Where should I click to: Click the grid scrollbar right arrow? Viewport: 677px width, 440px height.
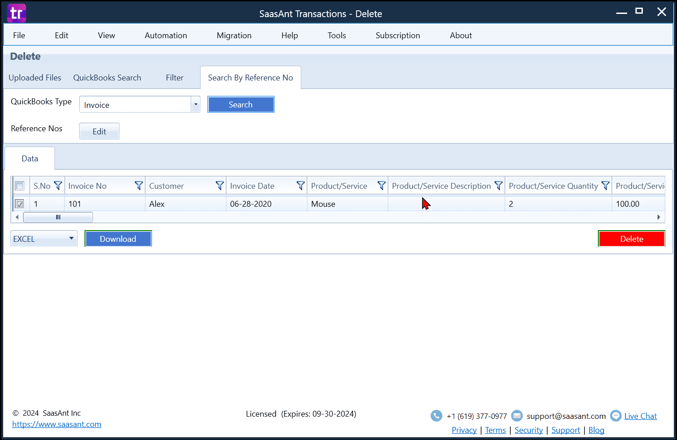click(659, 217)
